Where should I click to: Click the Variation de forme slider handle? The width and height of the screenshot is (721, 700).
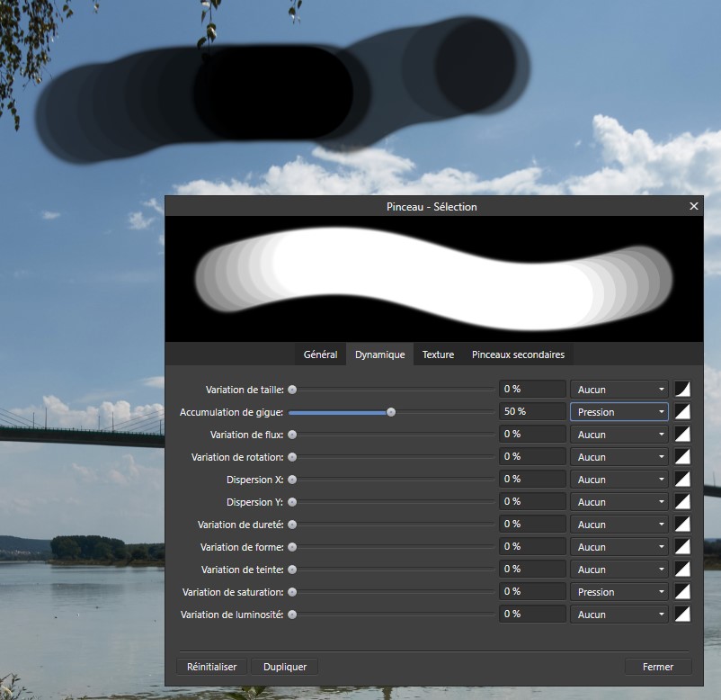pyautogui.click(x=292, y=547)
